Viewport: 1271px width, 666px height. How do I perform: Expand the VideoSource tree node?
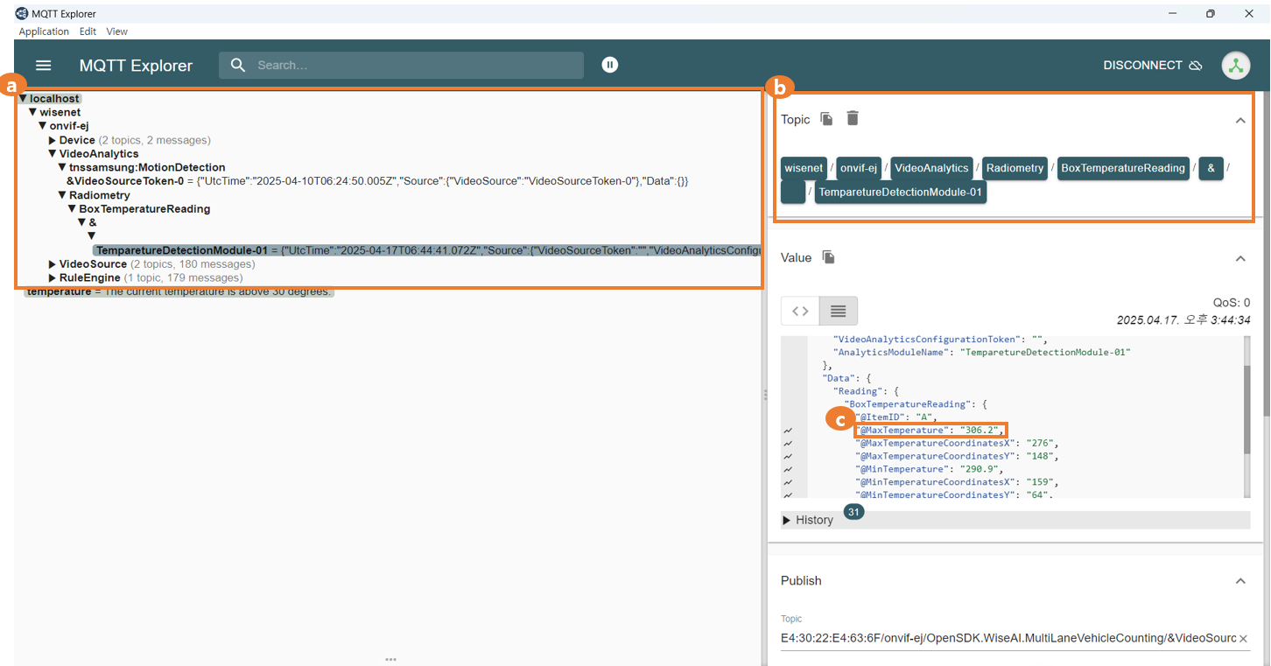[x=53, y=264]
